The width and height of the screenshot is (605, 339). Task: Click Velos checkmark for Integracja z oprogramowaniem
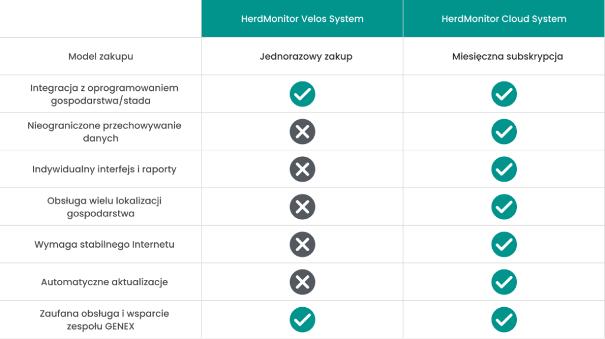[302, 94]
